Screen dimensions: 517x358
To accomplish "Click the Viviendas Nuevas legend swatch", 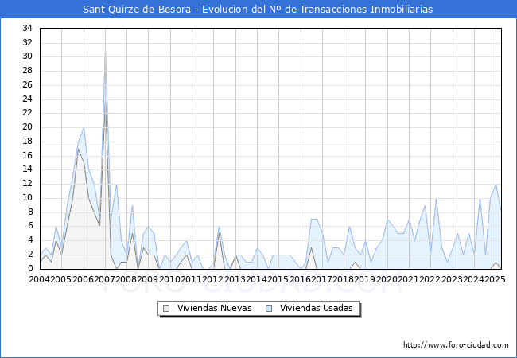I will [166, 309].
